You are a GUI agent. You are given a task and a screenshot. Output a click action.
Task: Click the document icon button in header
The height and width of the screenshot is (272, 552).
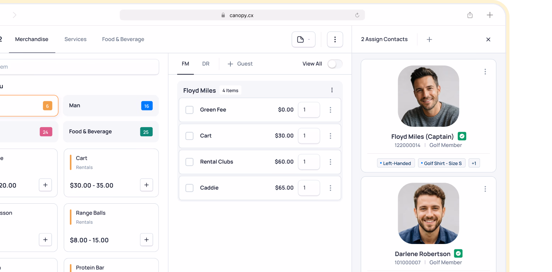click(303, 39)
